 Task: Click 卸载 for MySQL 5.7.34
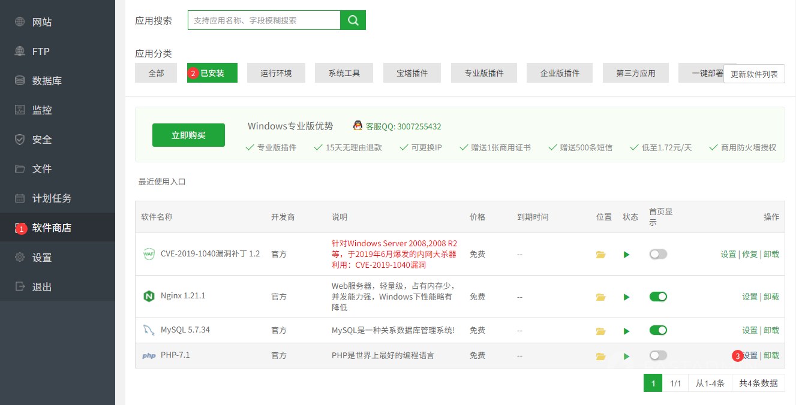771,330
